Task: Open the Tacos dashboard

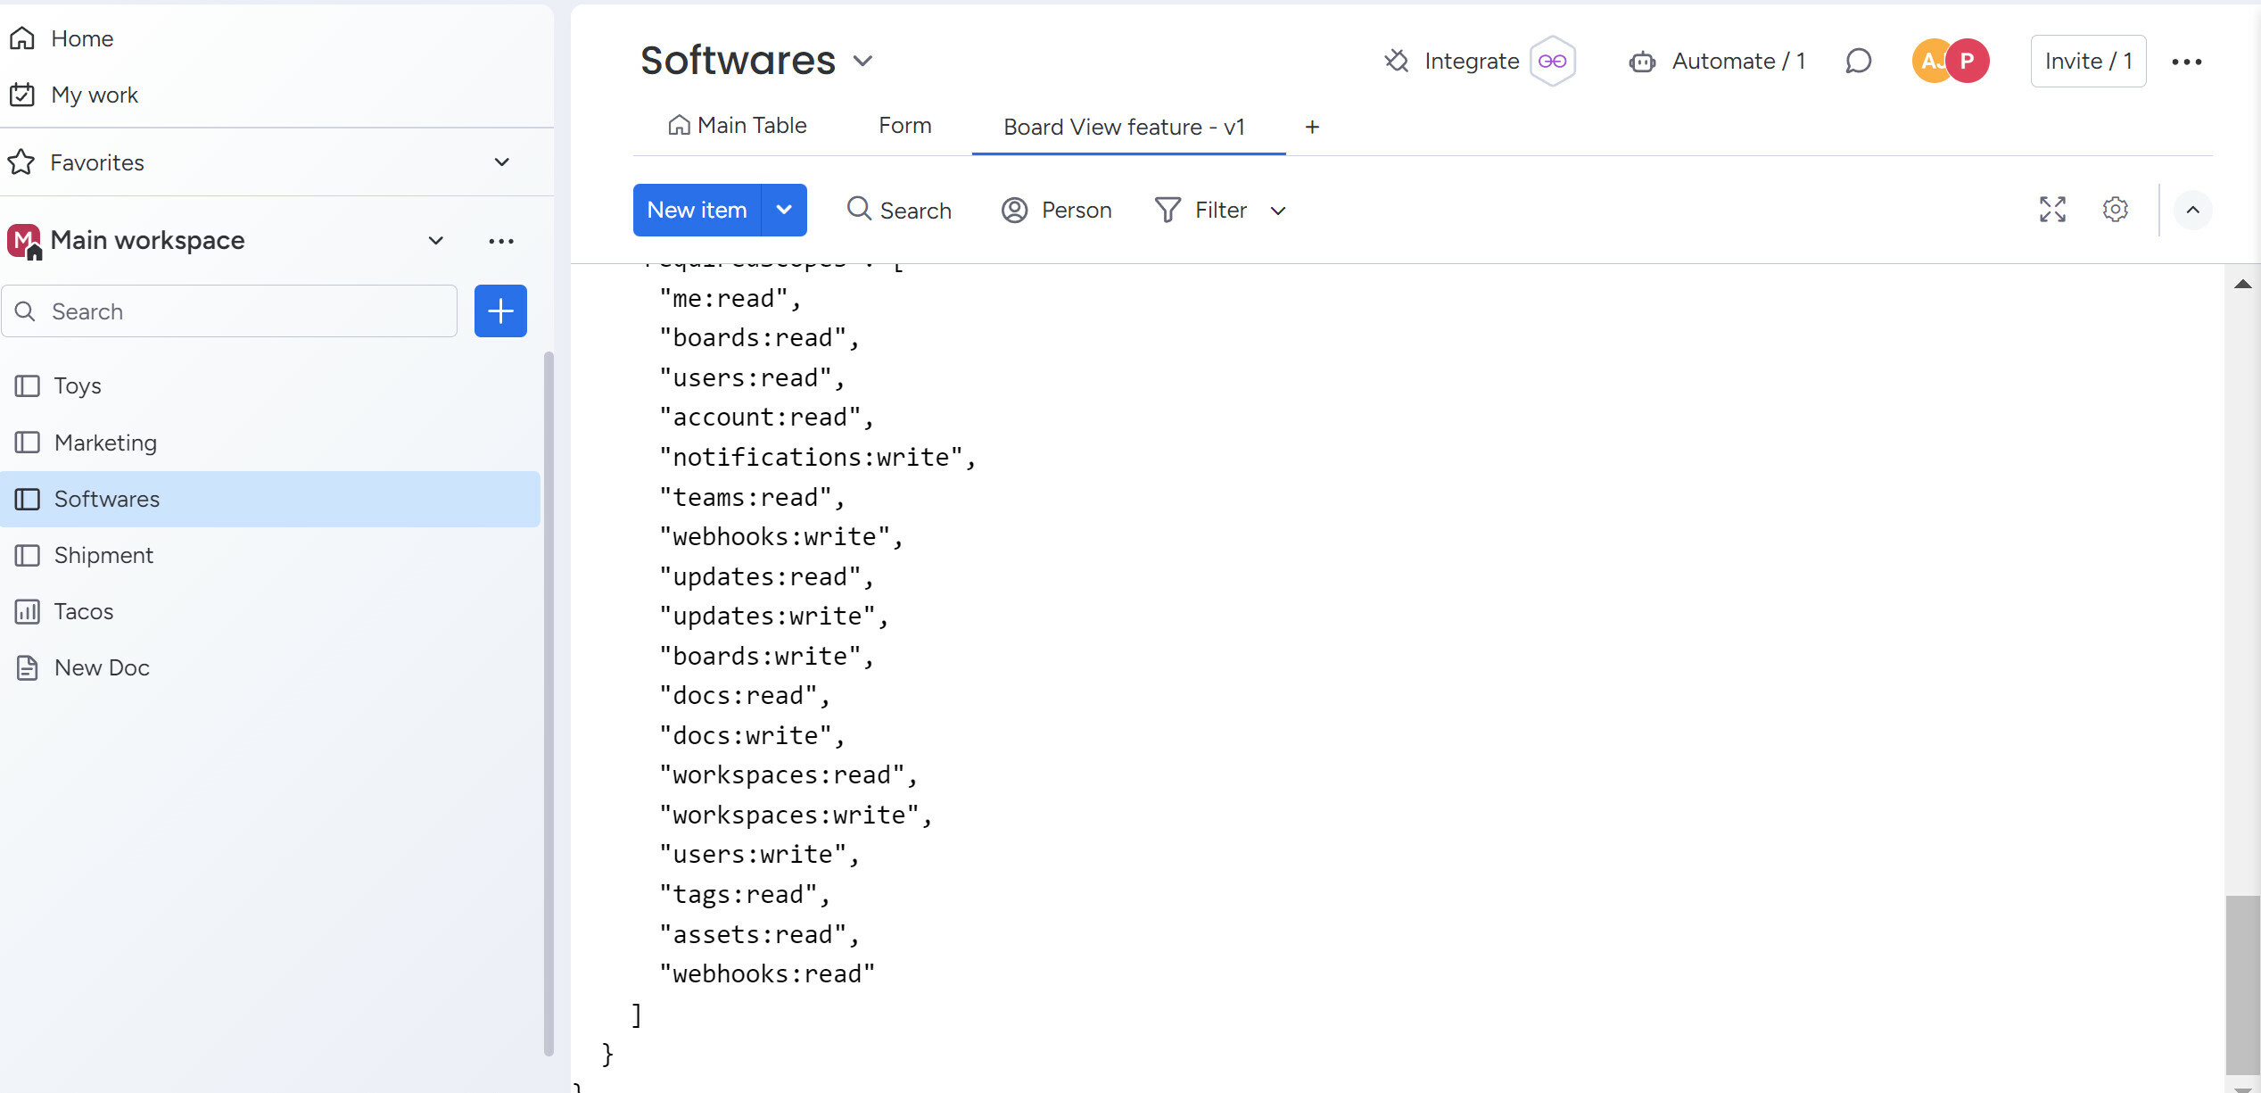Action: point(270,611)
